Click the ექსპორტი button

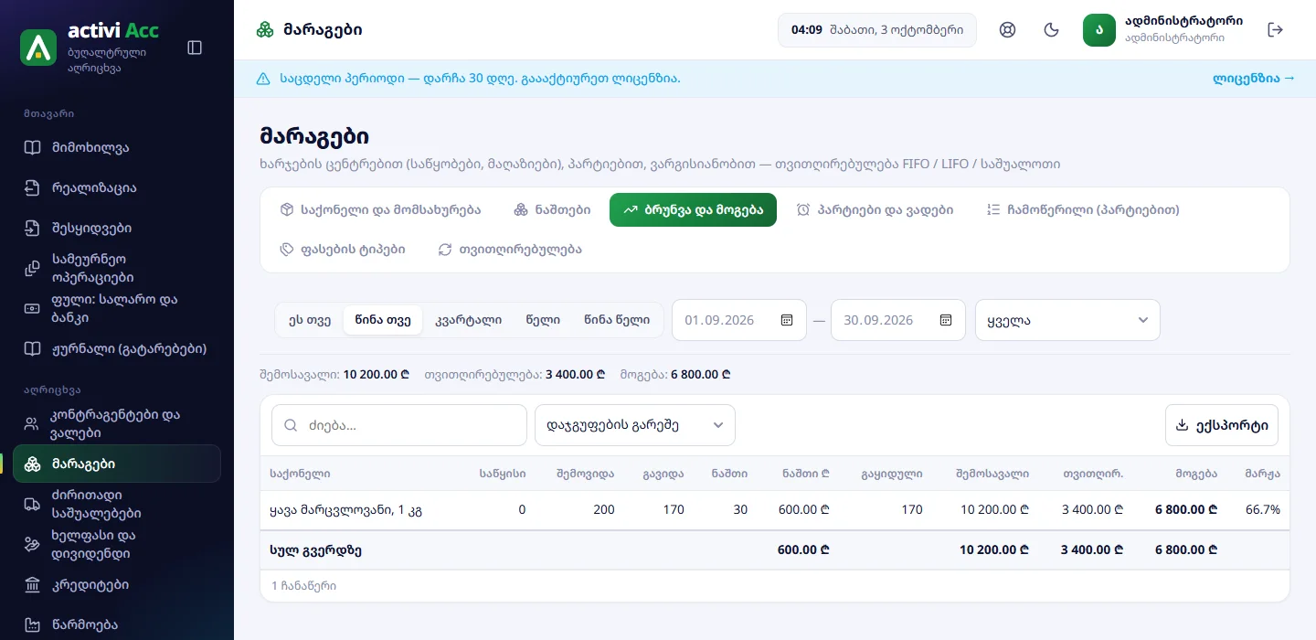click(x=1222, y=425)
